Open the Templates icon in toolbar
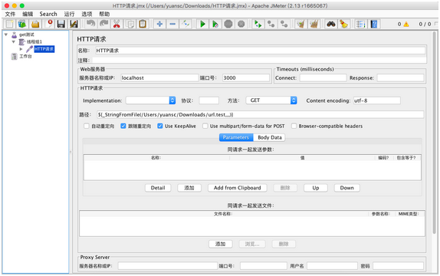Viewport: 440px width, 276px height. point(22,24)
